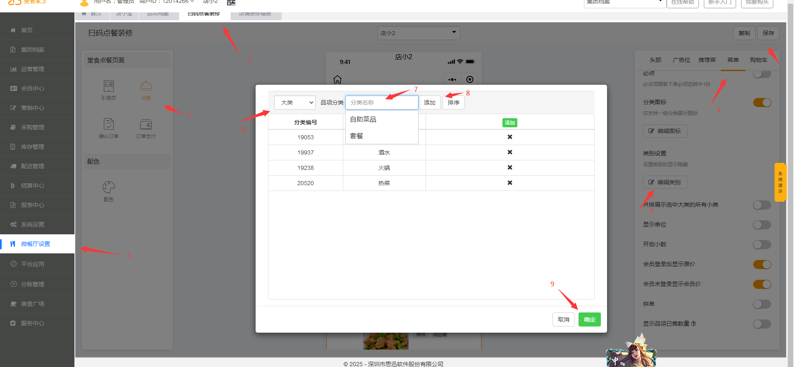Open the 大类 category level dropdown

tap(295, 102)
